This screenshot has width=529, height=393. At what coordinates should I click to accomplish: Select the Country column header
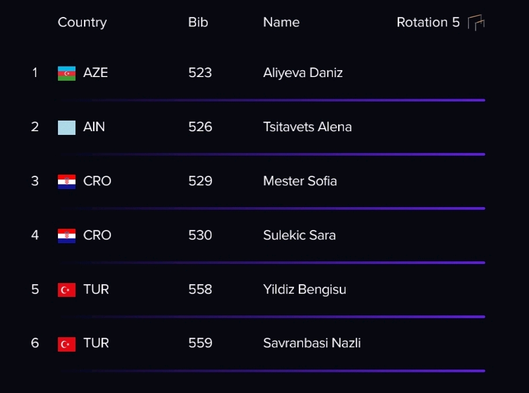click(x=82, y=23)
